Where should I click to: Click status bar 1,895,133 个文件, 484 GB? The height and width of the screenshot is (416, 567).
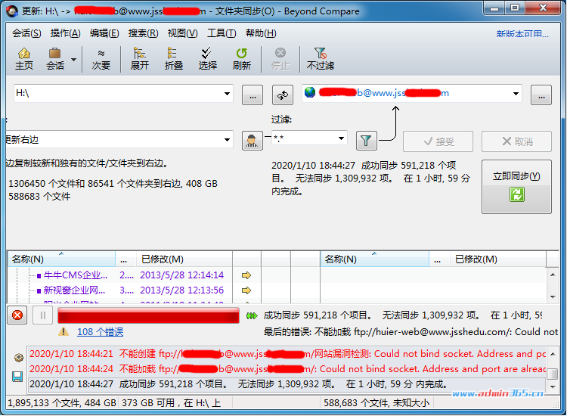point(62,402)
